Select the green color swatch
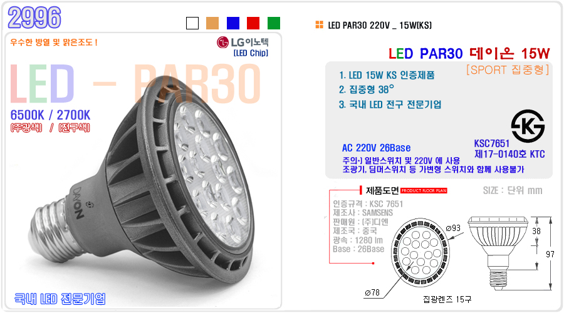 [x=274, y=23]
